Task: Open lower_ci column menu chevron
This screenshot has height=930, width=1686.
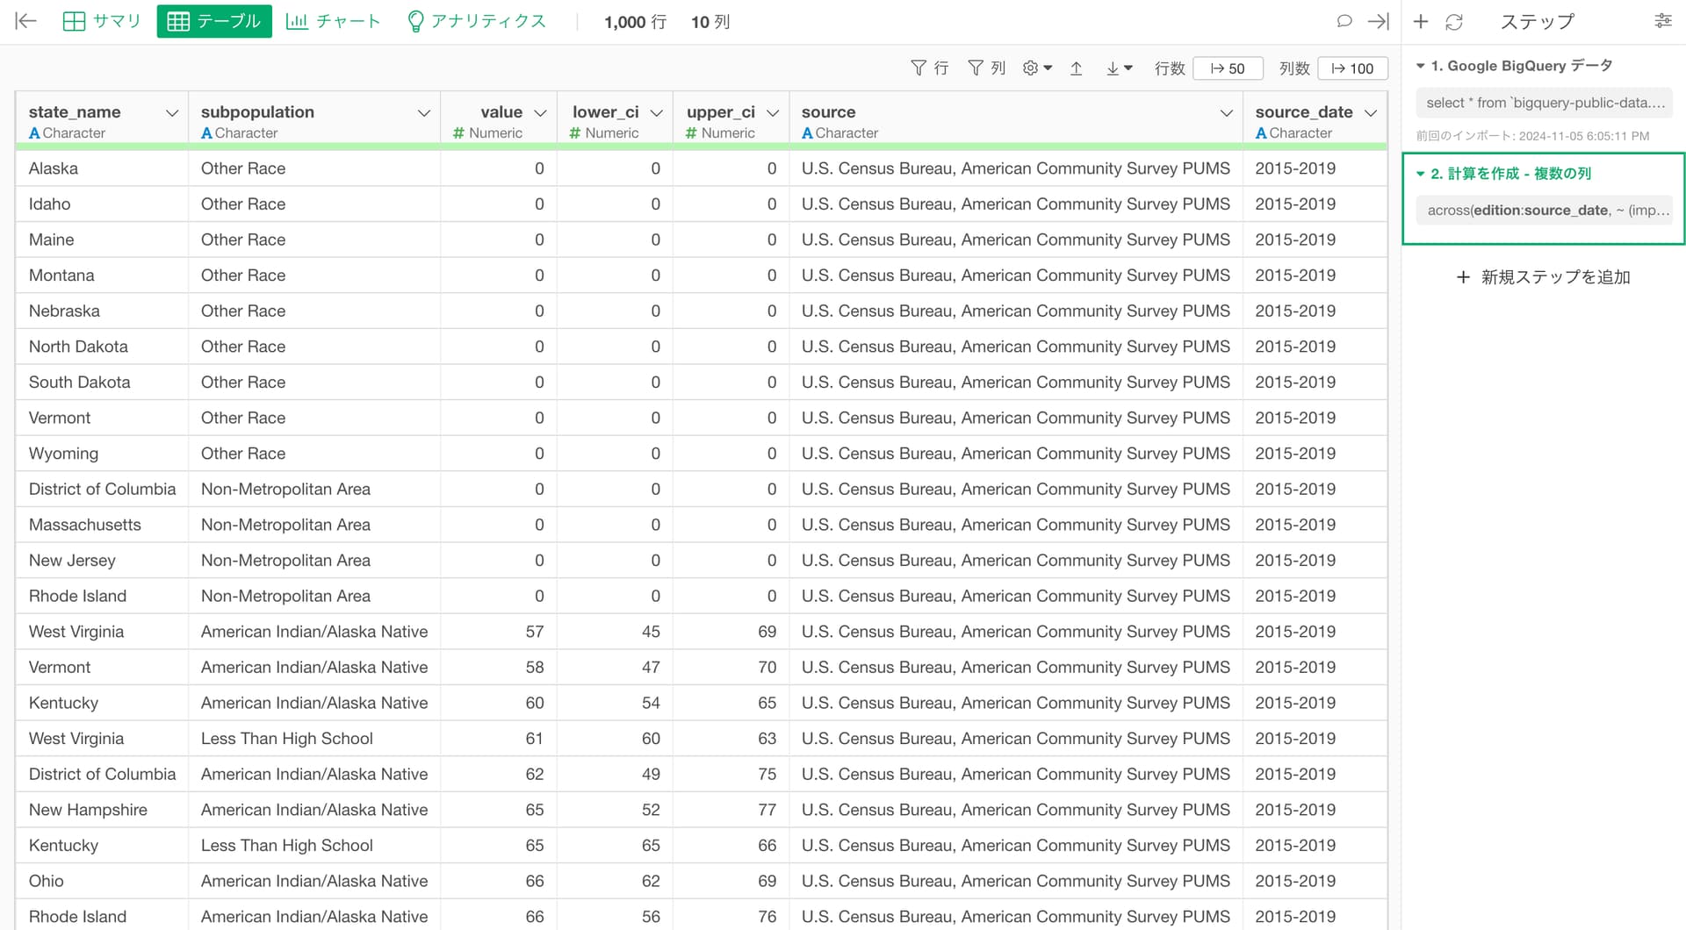Action: (x=656, y=112)
